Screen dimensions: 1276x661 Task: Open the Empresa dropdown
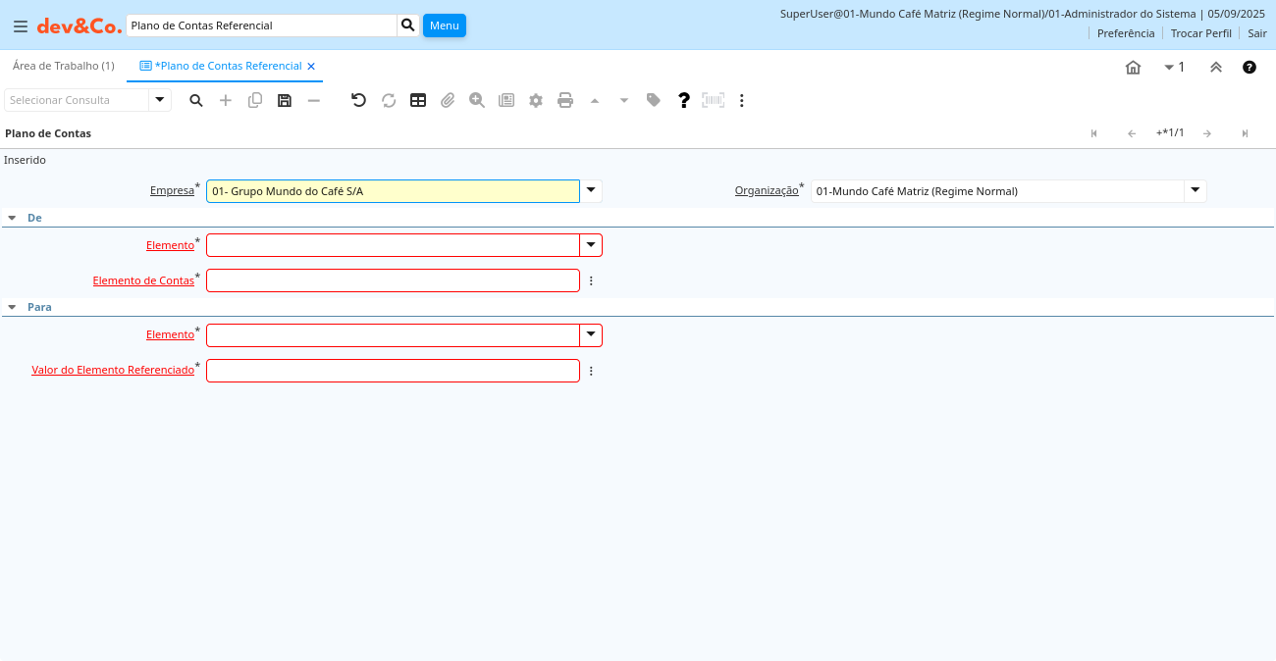[591, 191]
